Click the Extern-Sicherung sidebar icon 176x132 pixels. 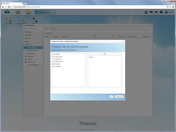26,51
